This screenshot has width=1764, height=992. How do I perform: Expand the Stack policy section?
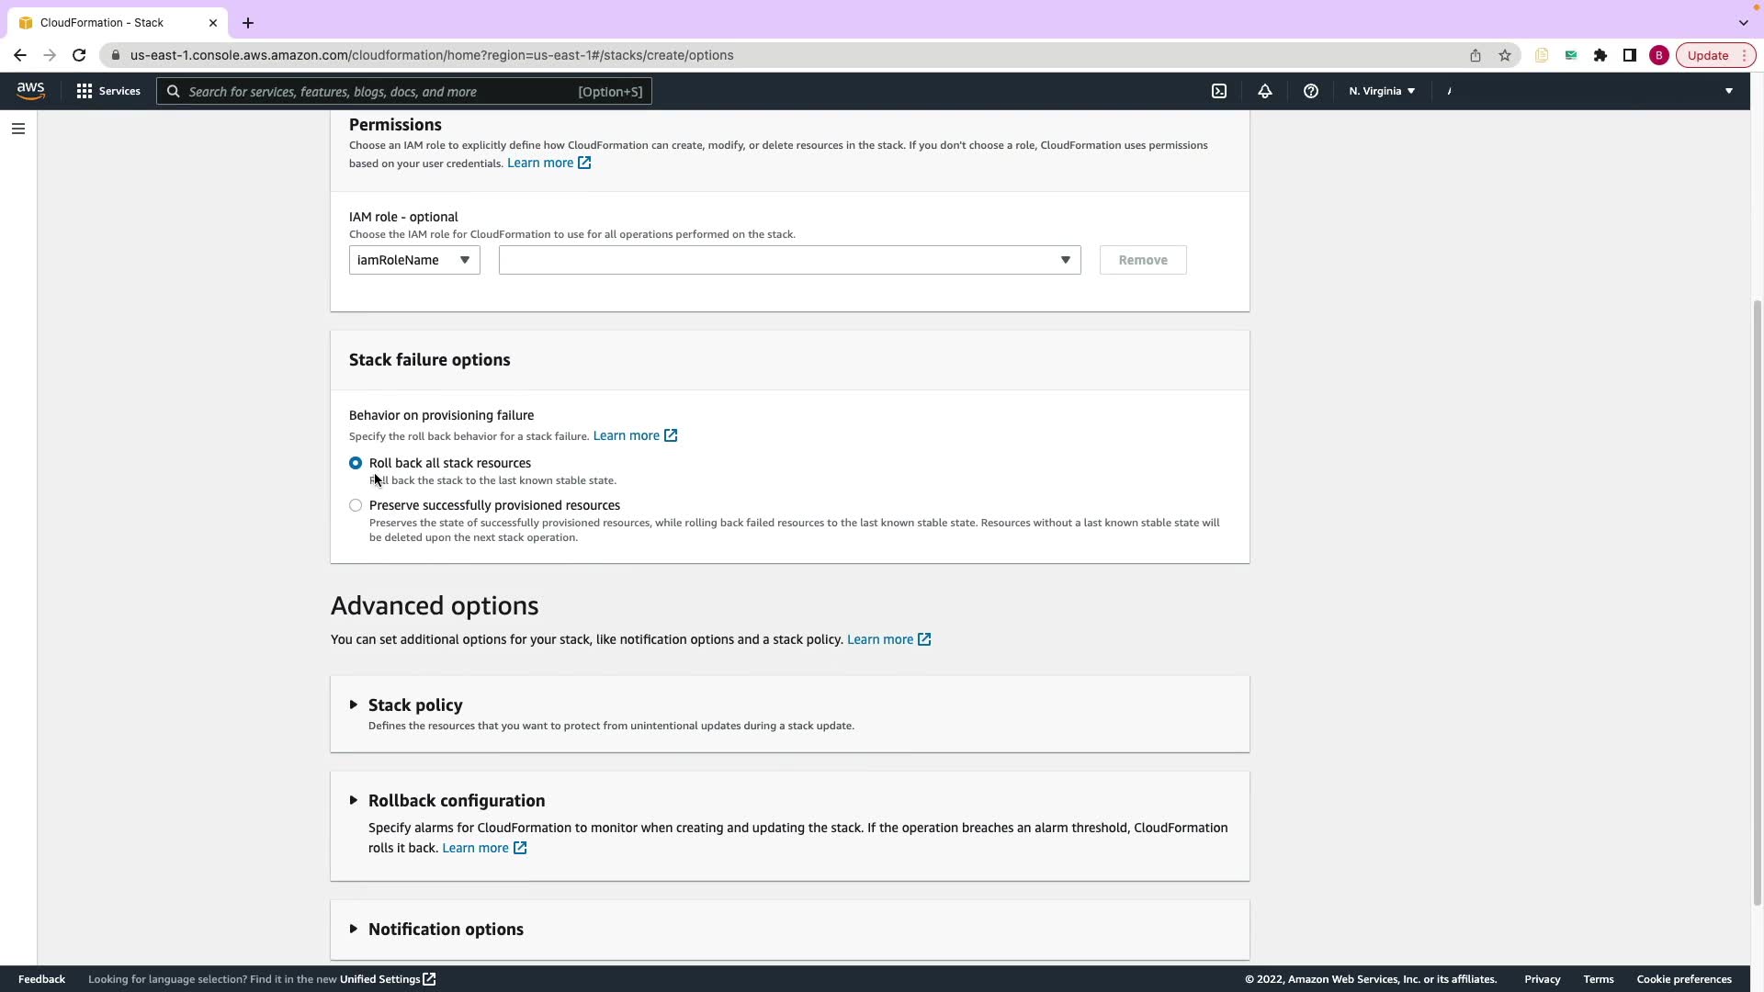click(x=415, y=705)
